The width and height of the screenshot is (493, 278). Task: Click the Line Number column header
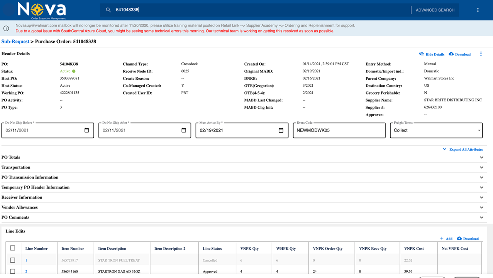click(37, 249)
